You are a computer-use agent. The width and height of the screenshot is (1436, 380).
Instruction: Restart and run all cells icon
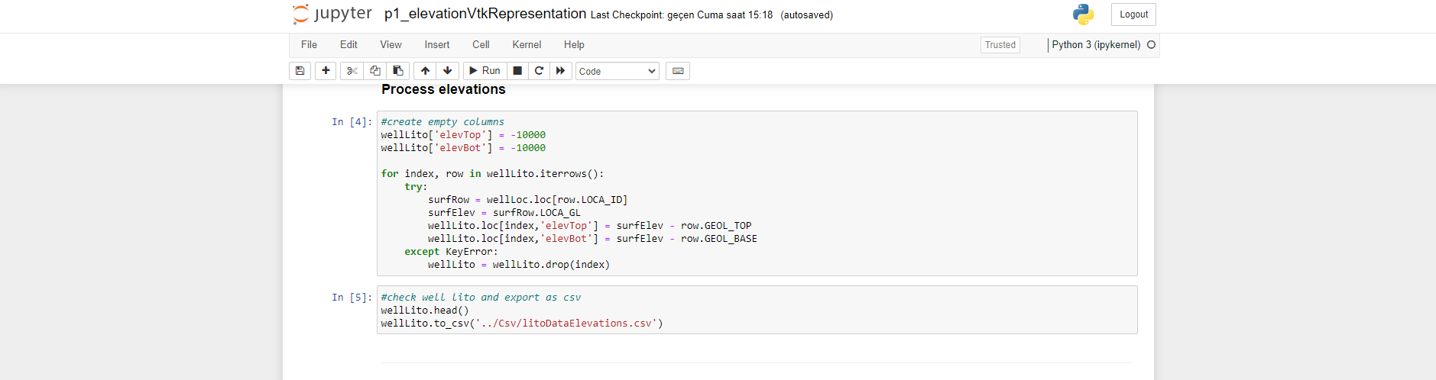[x=560, y=71]
